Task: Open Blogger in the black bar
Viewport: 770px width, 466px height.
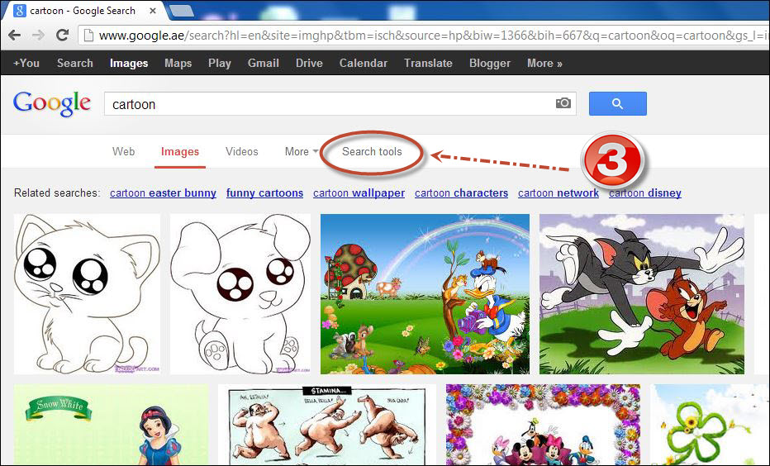Action: (490, 63)
